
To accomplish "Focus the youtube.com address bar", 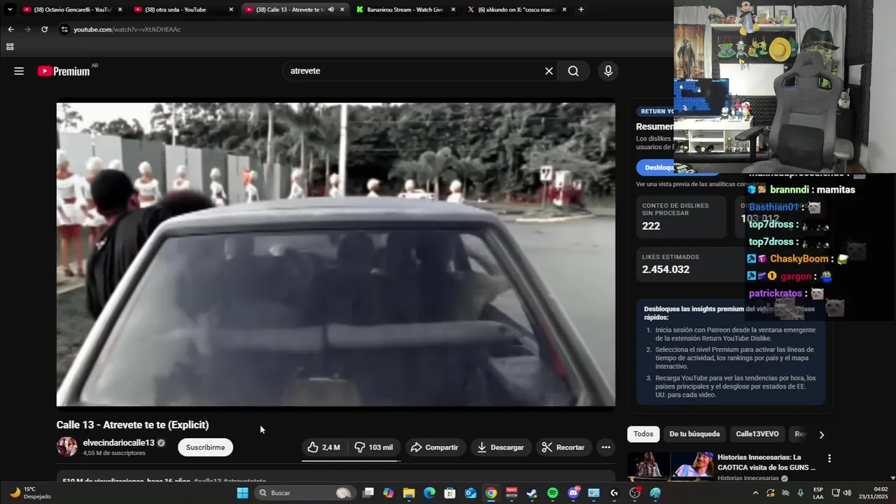I will click(x=364, y=29).
